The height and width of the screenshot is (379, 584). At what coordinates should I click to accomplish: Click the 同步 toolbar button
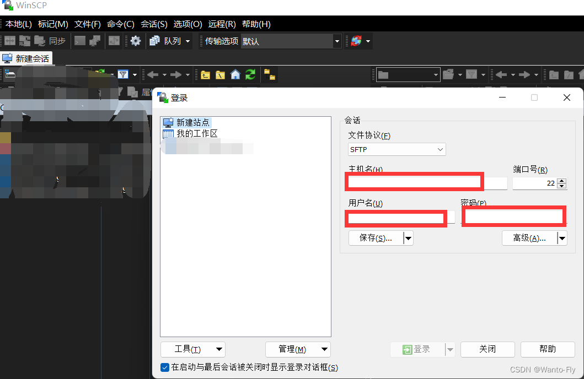(x=50, y=41)
